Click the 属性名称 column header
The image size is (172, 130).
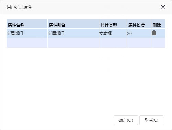pos(27,24)
